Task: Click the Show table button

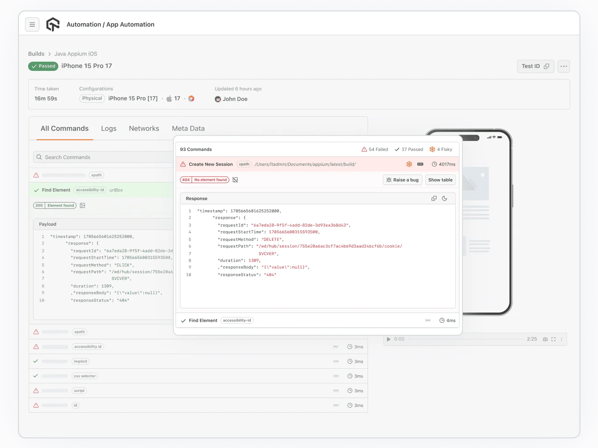Action: coord(440,180)
